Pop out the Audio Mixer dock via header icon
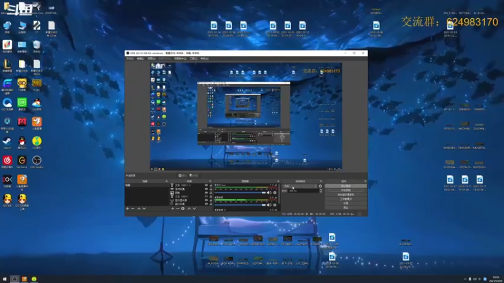504x283 pixels. click(x=278, y=181)
